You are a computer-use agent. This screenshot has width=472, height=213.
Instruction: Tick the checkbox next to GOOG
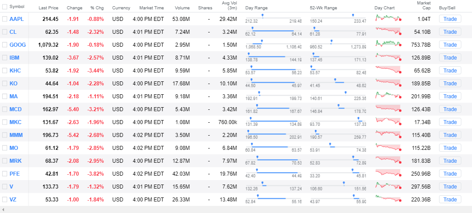[4, 44]
